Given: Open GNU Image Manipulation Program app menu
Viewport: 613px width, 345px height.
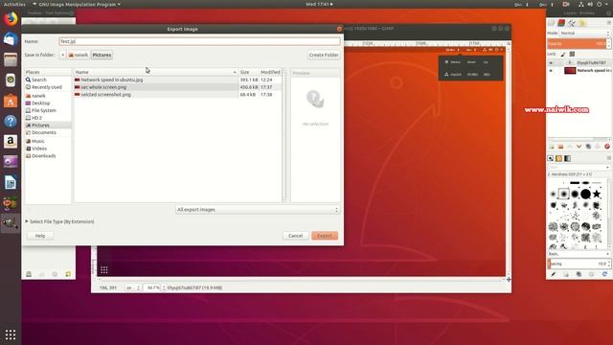Looking at the screenshot, I should tap(77, 4).
